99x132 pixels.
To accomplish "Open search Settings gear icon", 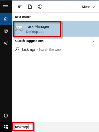I will 6,31.
